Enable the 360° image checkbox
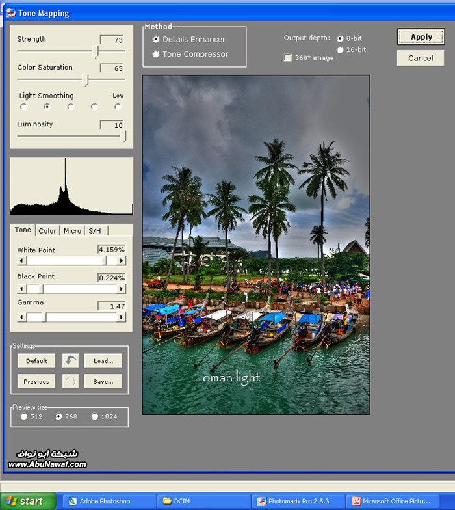This screenshot has height=510, width=455. (288, 58)
